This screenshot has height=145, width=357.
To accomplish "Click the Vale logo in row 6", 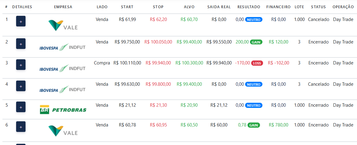I will (x=63, y=131).
